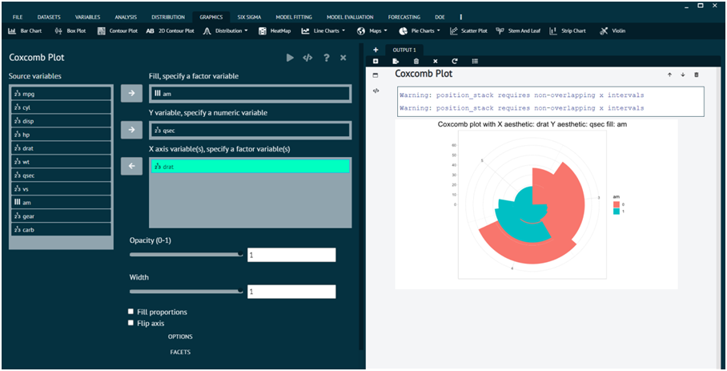Screen dimensions: 727x371
Task: Switch to the GRAPHICS tab
Action: [211, 17]
